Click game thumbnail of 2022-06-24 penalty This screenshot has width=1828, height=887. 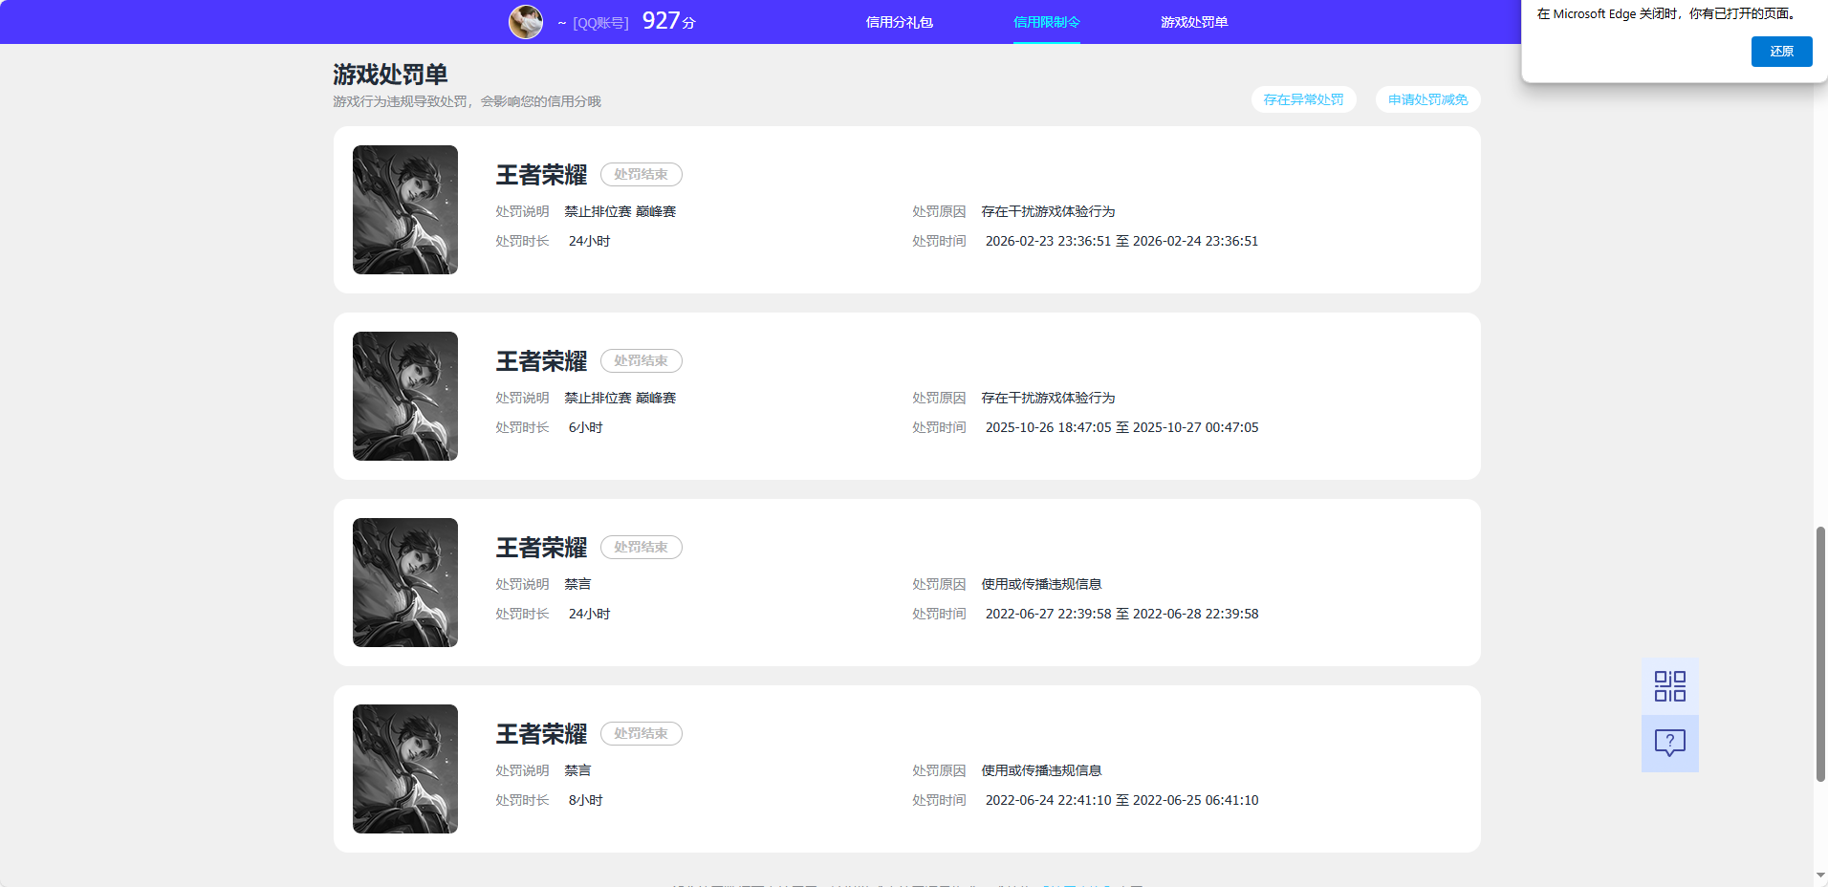[x=405, y=768]
